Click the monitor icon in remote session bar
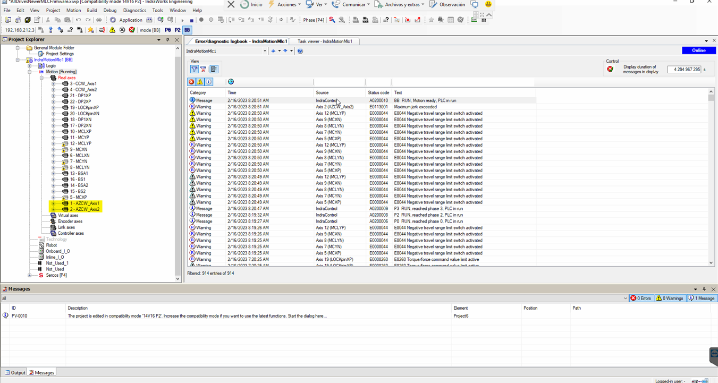 475,4
